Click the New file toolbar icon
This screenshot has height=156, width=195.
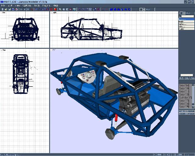[2, 9]
